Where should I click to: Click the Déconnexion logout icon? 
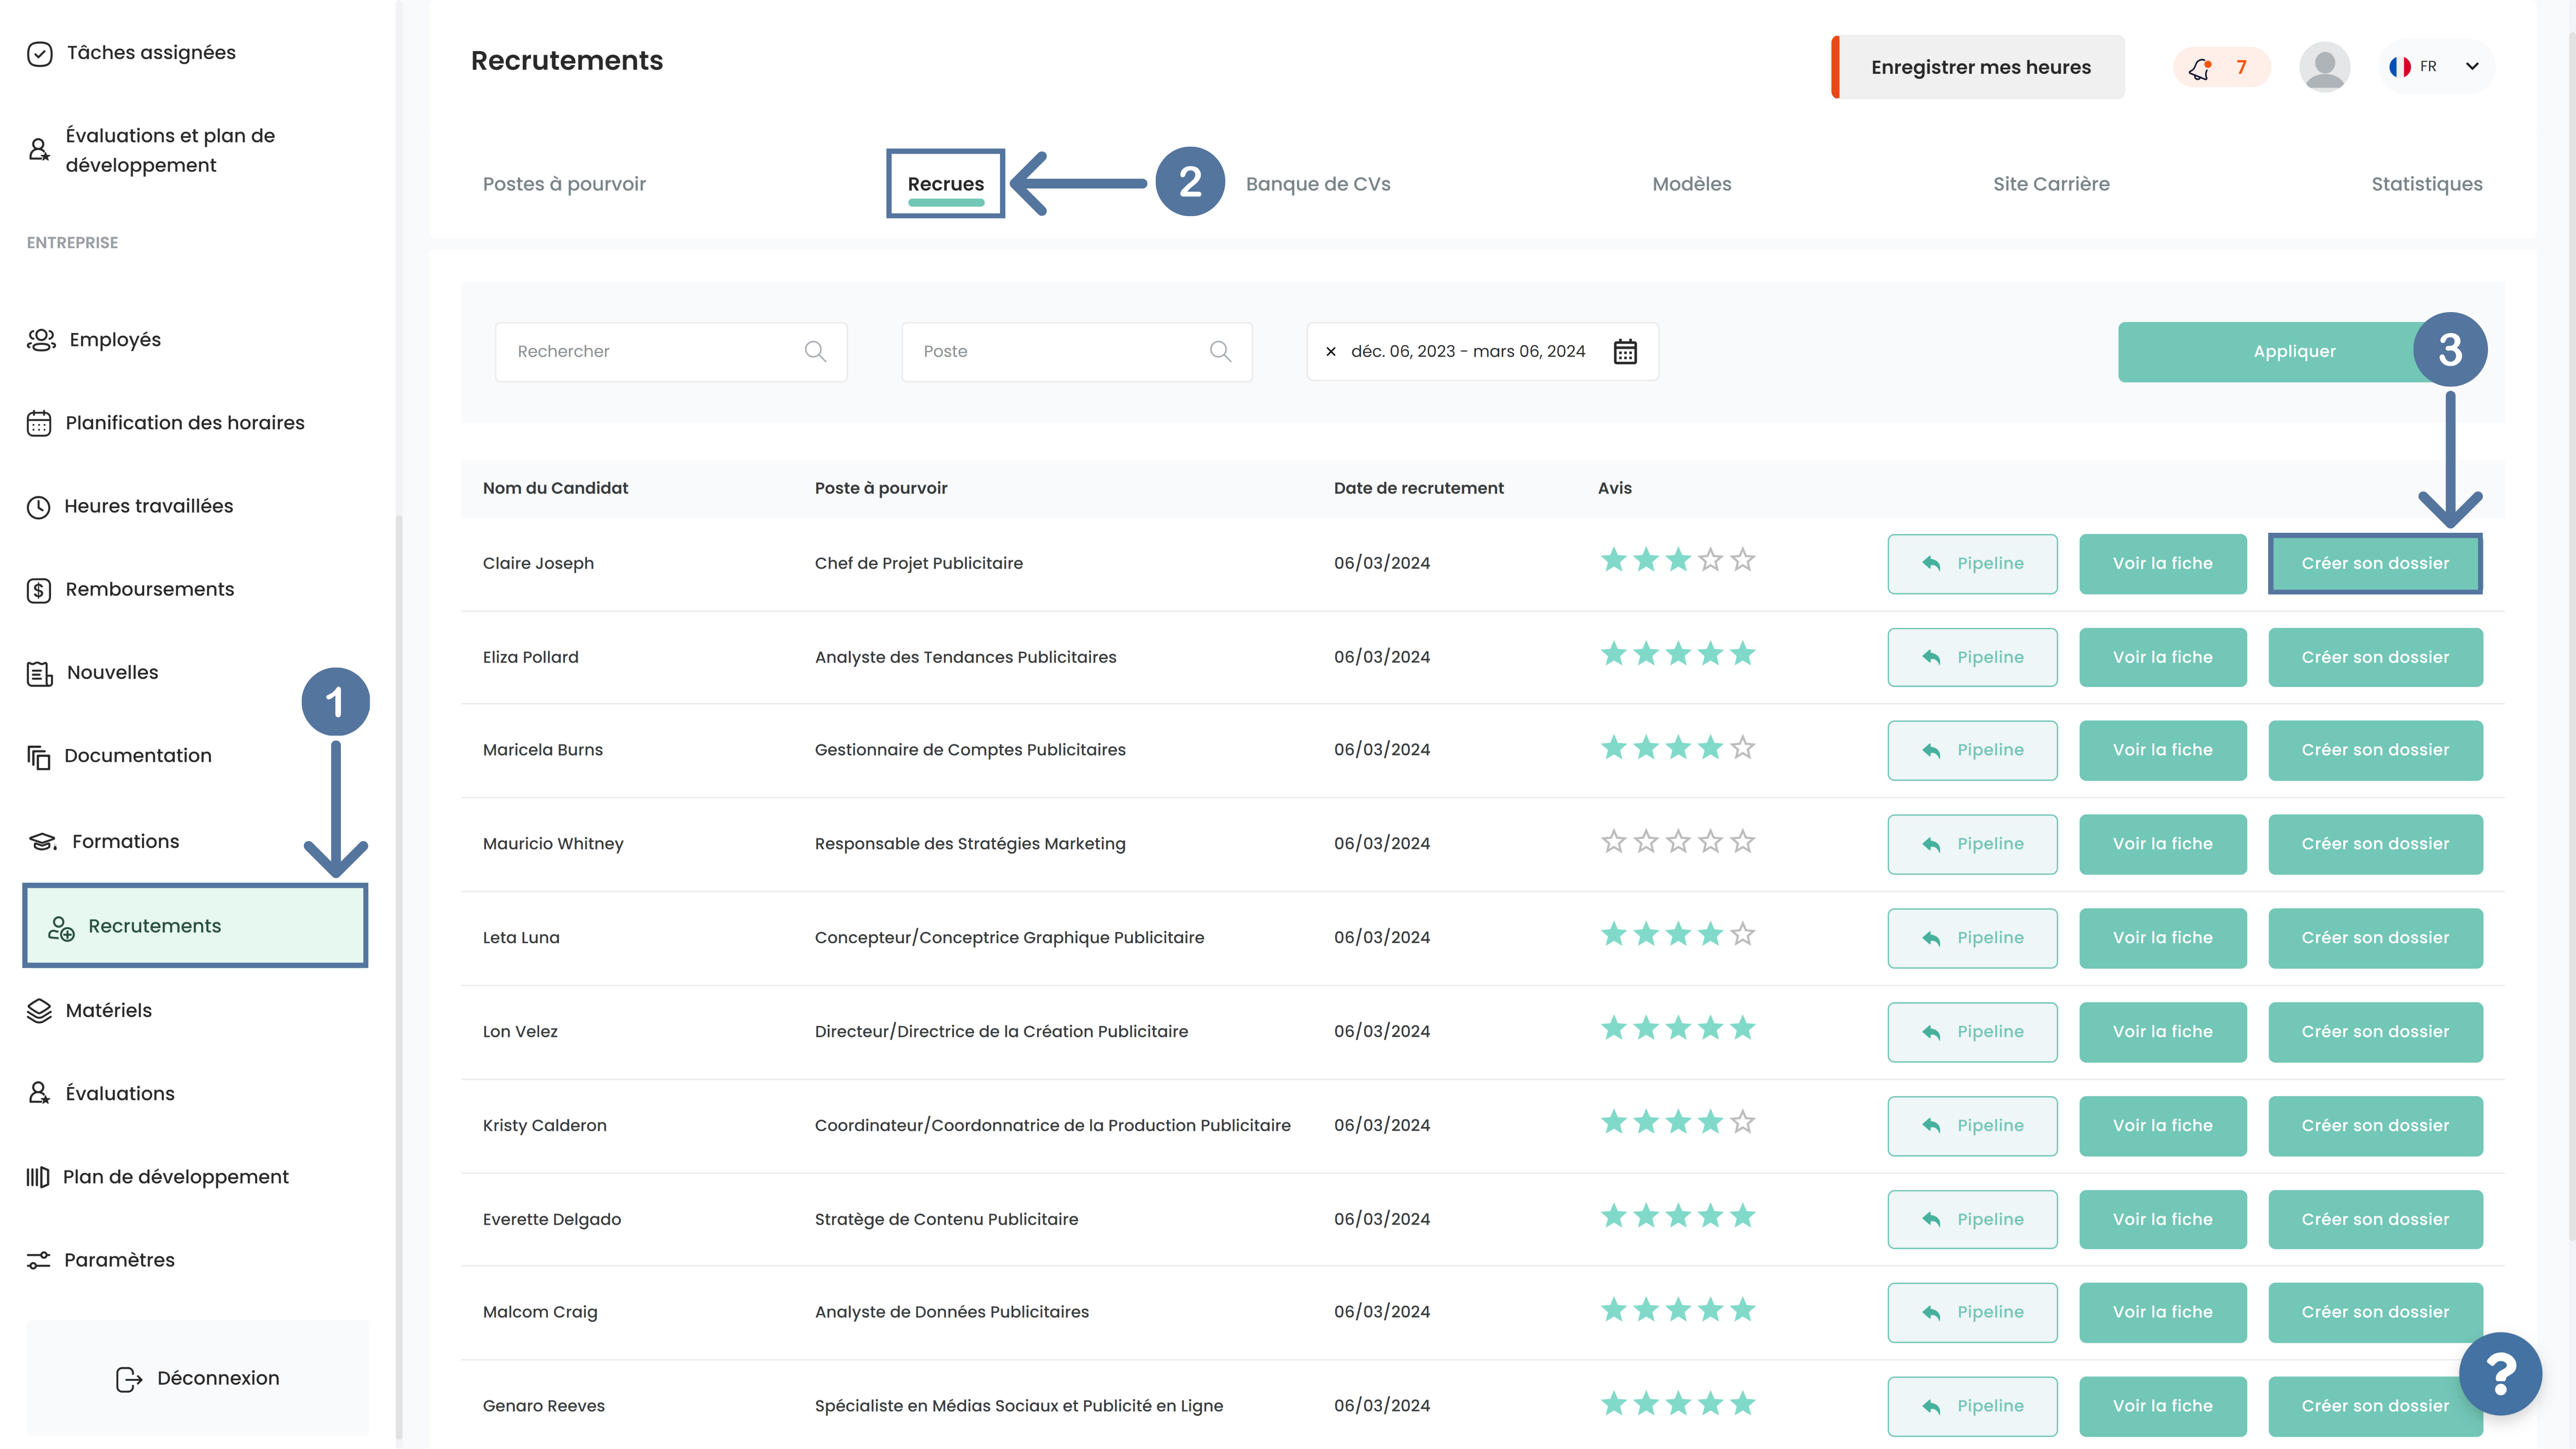[129, 1379]
